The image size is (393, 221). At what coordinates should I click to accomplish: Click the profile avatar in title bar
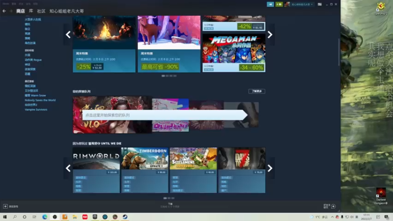point(287,4)
